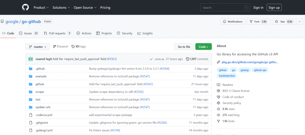Image resolution: width=305 pixels, height=135 pixels.
Task: Click the repository icon before google
Action: click(x=2, y=21)
